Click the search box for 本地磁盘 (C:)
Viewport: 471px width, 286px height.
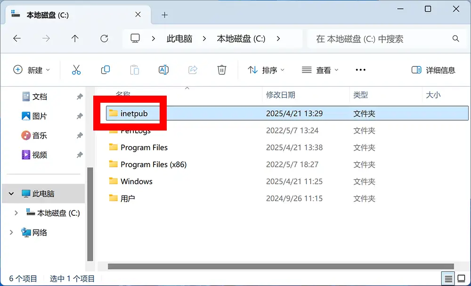382,39
